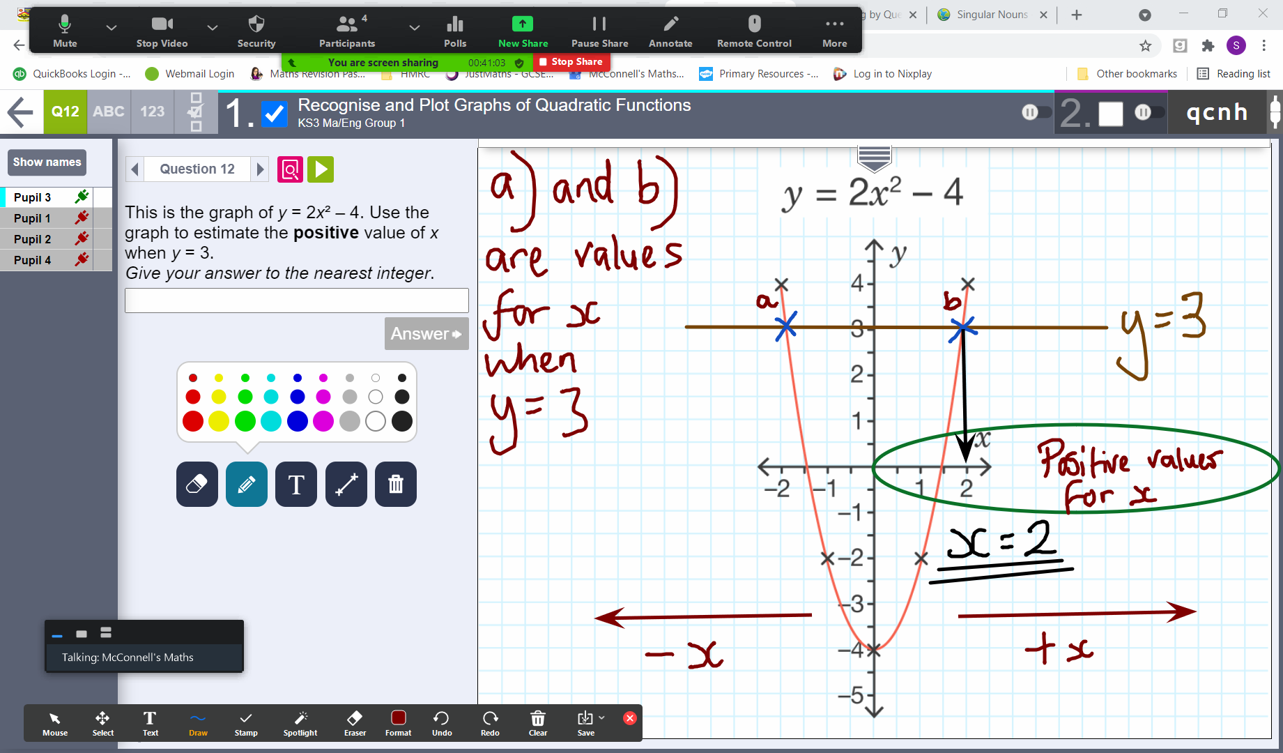Select the eraser tool in whiteboard panel
Viewport: 1283px width, 753px height.
(197, 484)
